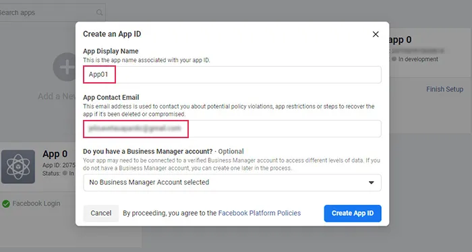Open the Business Manager Account dropdown

(x=232, y=183)
